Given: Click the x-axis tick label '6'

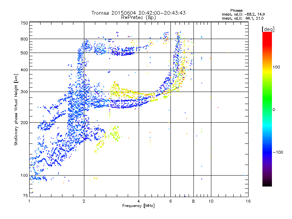Looking at the screenshot, I should [x=170, y=201].
